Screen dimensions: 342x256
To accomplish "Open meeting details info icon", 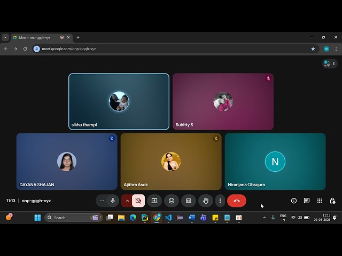I will (293, 201).
